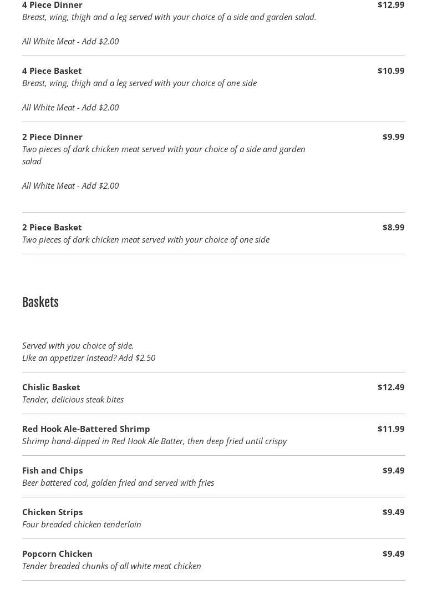Viewport: 427px width, 609px height.
Task: Select the 4 Piece Basket menu item
Action: tap(52, 71)
